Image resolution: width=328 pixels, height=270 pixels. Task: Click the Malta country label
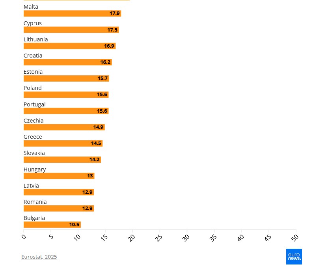[x=31, y=7]
